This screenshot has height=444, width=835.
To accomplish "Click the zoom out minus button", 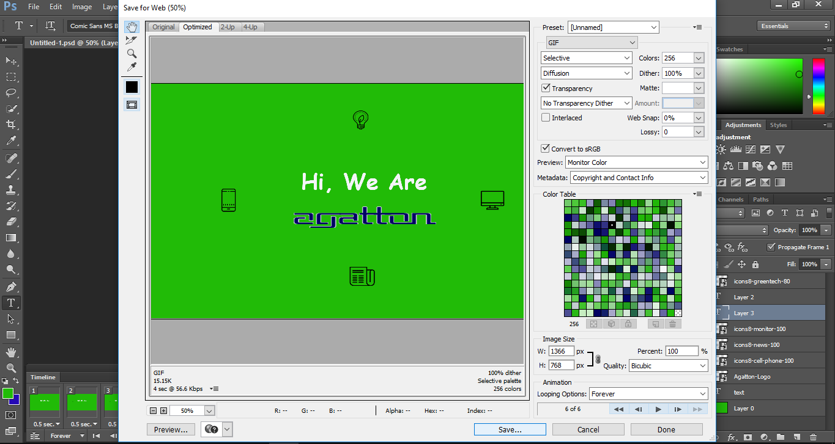I will (154, 411).
